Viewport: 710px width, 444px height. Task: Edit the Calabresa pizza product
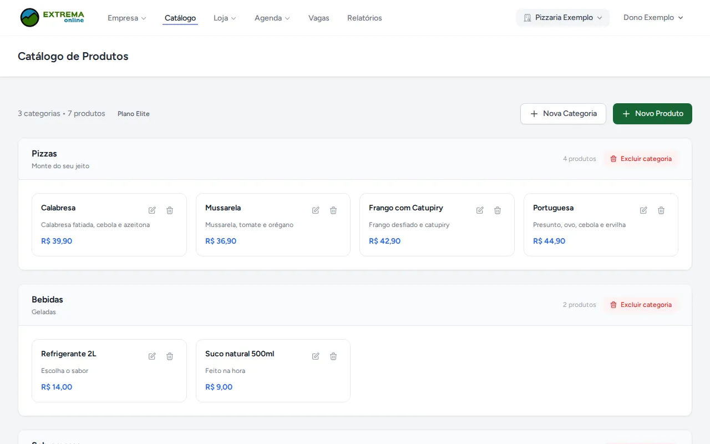pyautogui.click(x=152, y=210)
